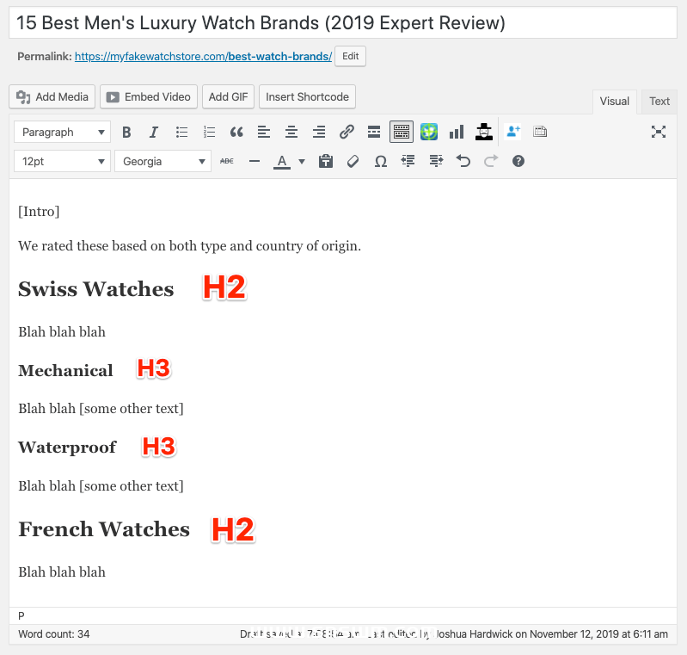Toggle bold formatting in toolbar

126,132
